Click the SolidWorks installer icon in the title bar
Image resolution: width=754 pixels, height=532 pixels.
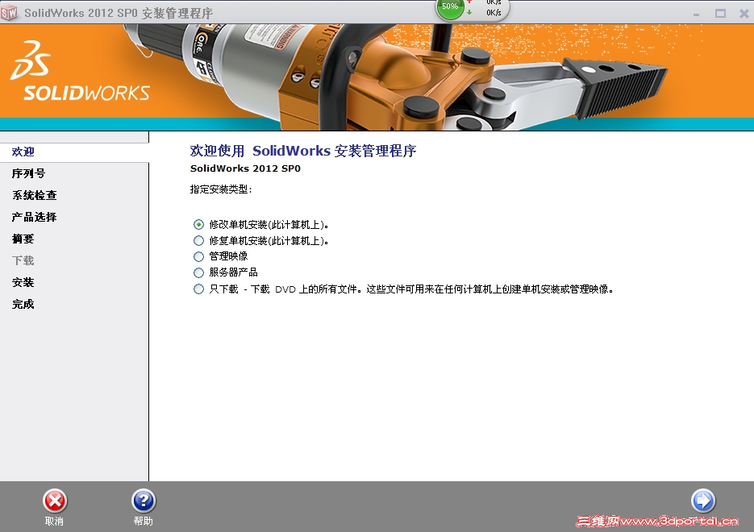[11, 12]
